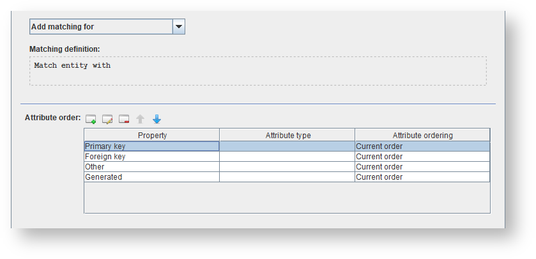The image size is (536, 259).
Task: Click the Attribute ordering column header
Action: pyautogui.click(x=422, y=135)
